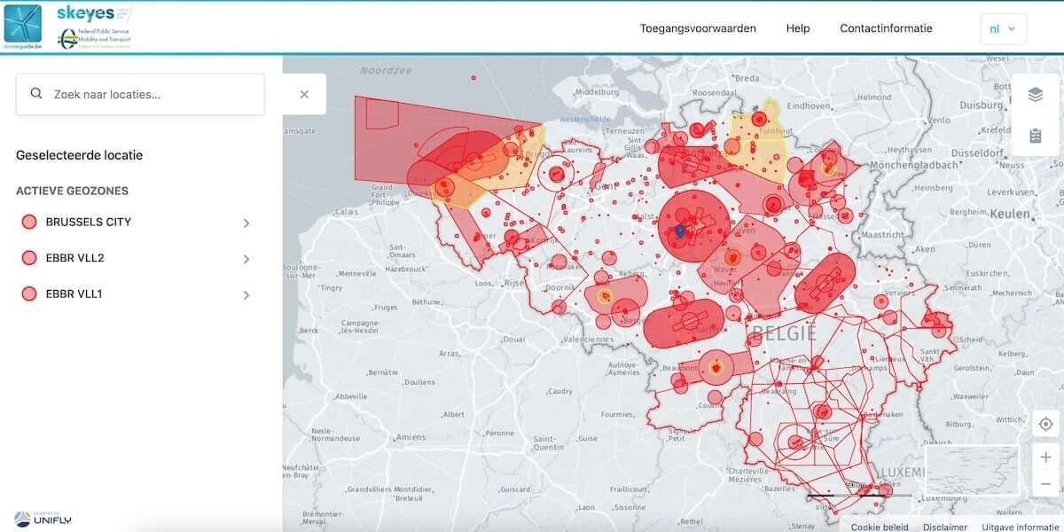Expand the BRUSSELS CITY geozone

point(246,223)
